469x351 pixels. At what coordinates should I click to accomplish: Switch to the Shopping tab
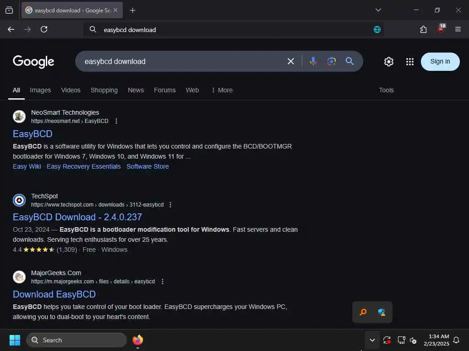coord(104,90)
